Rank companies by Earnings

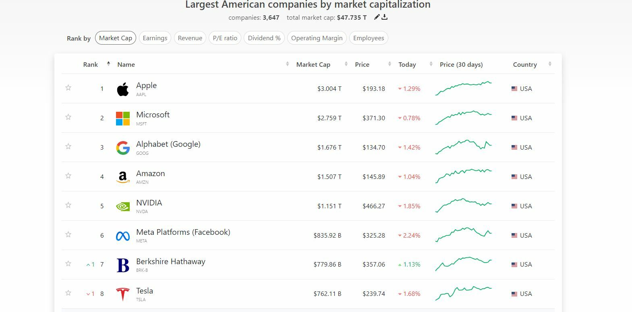click(155, 38)
